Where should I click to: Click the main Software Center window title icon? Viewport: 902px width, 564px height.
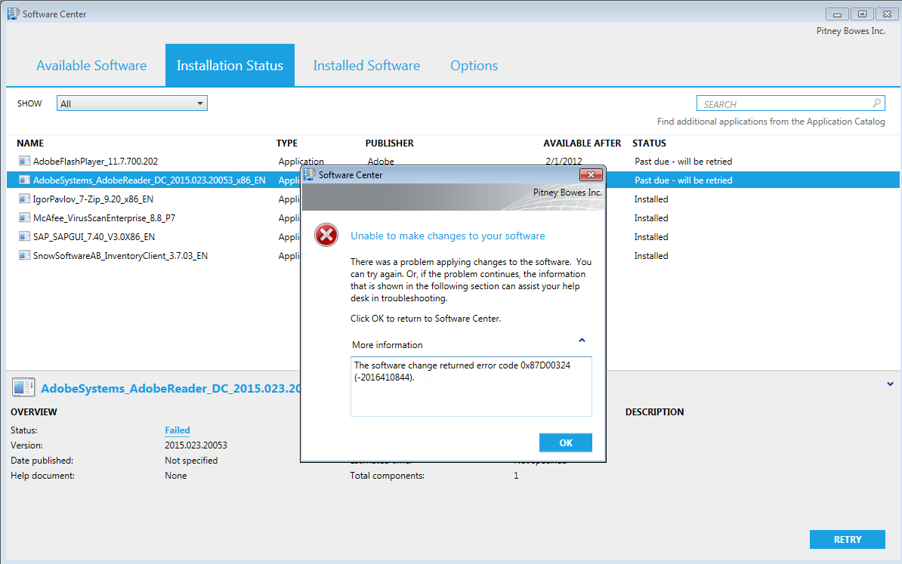14,14
